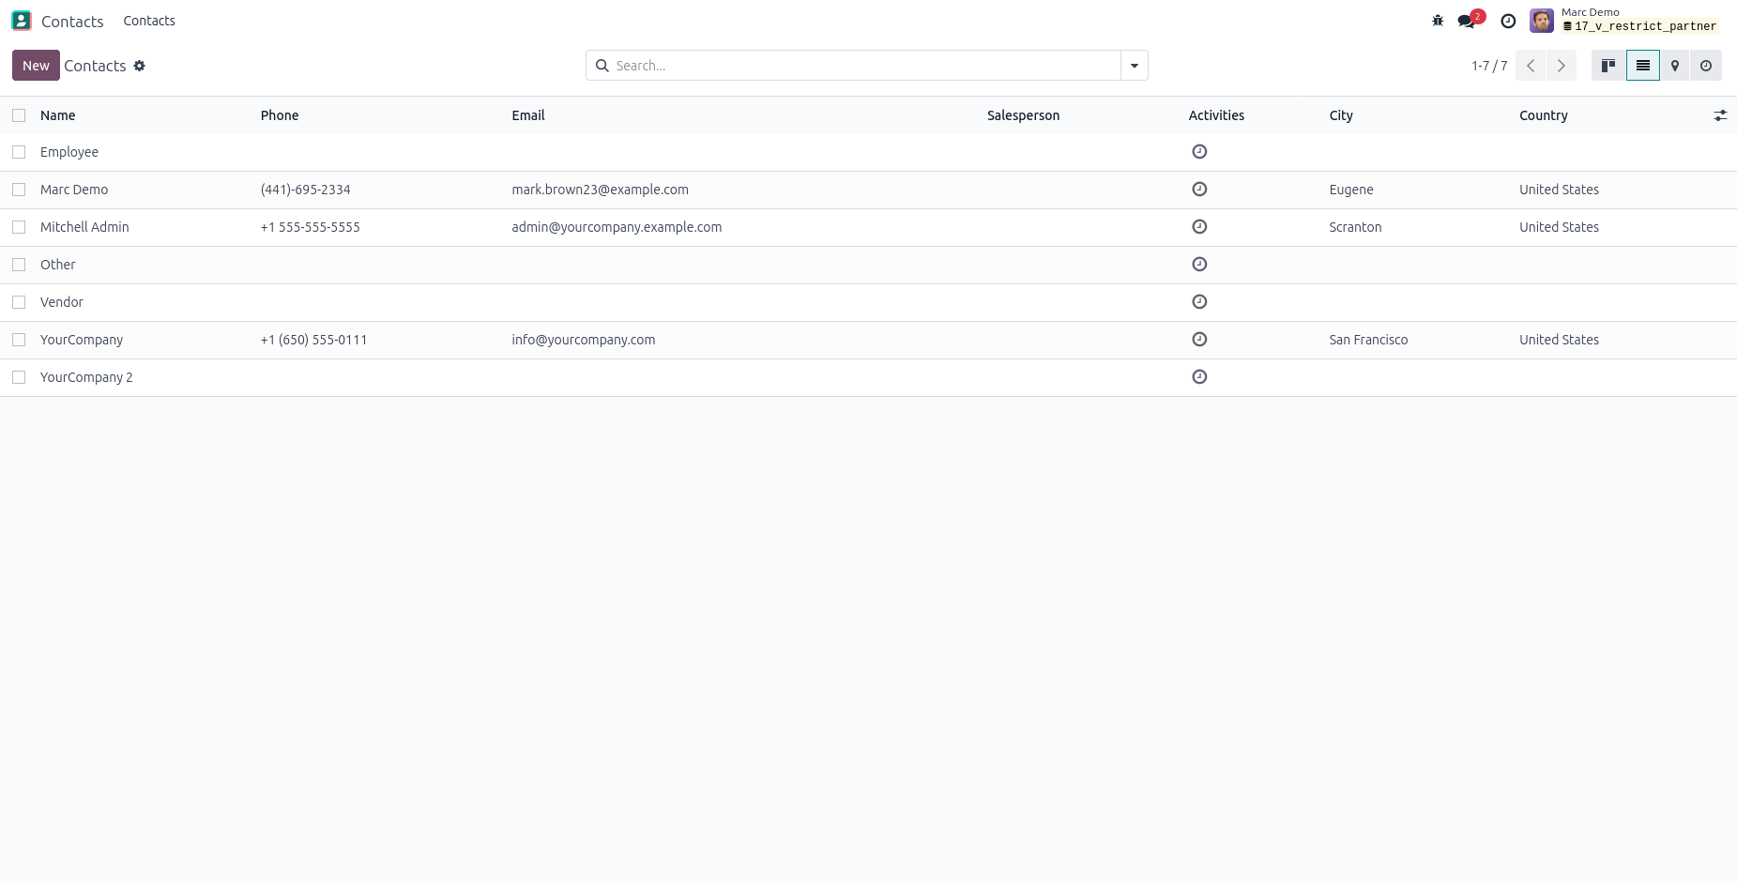
Task: Click the Eugene city cell
Action: [1351, 190]
